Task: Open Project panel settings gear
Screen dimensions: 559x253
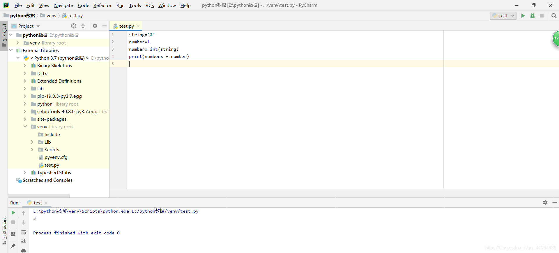Action: [95, 26]
